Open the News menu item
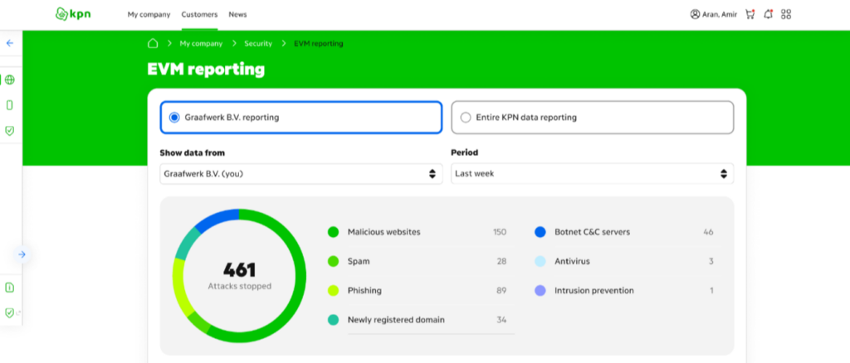Screen dimensions: 850x363 pos(237,14)
